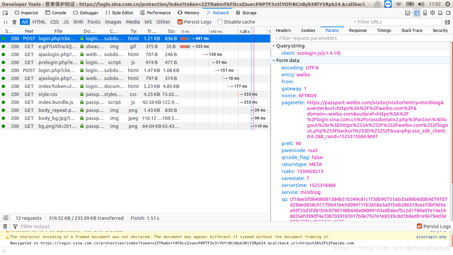Focus the Filter request parameters field
453x255 pixels.
click(x=362, y=38)
